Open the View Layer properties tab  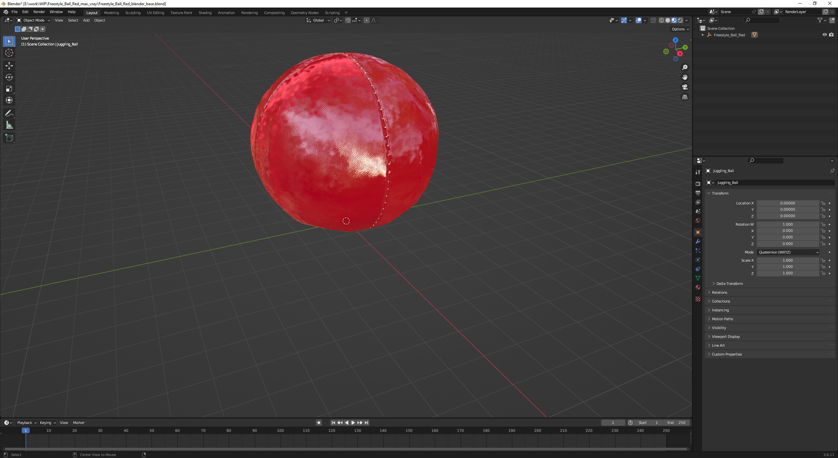tap(698, 202)
